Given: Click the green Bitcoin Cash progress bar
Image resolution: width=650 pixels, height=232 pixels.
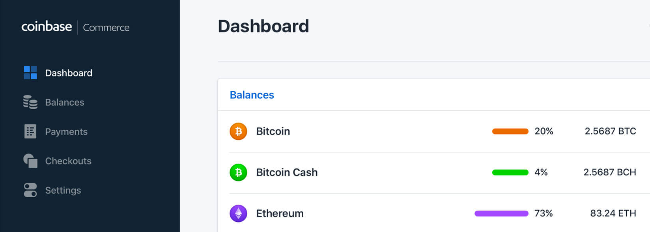Looking at the screenshot, I should 510,172.
